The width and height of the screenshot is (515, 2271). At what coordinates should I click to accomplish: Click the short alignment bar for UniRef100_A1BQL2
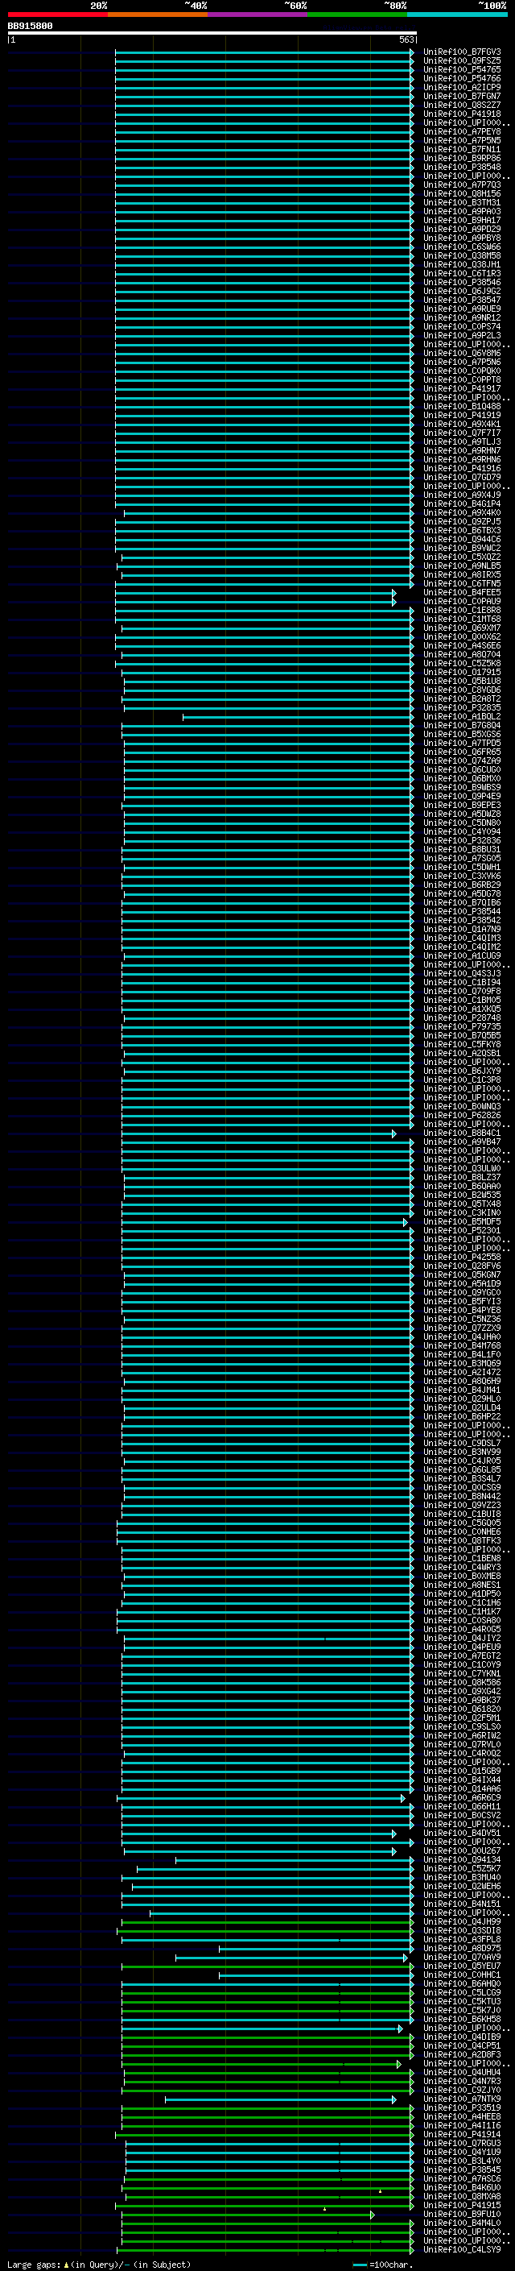[298, 717]
